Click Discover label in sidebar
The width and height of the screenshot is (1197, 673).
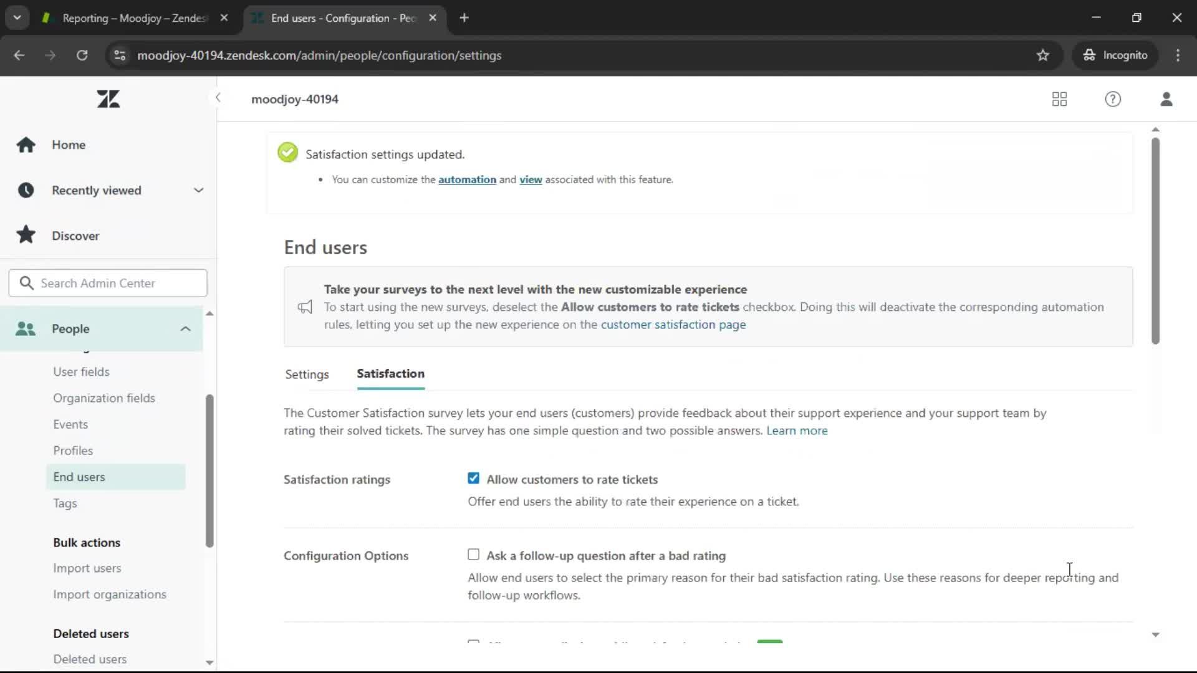[75, 236]
